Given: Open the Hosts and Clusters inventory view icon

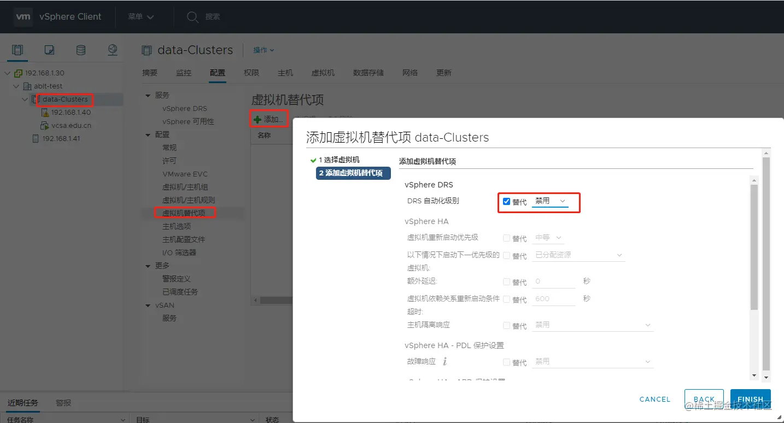Looking at the screenshot, I should click(18, 50).
